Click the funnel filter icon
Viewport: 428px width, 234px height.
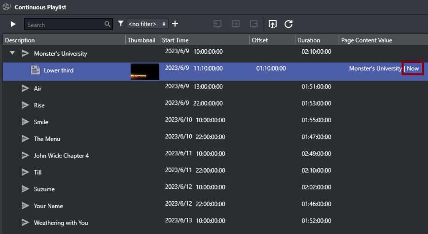(x=121, y=24)
